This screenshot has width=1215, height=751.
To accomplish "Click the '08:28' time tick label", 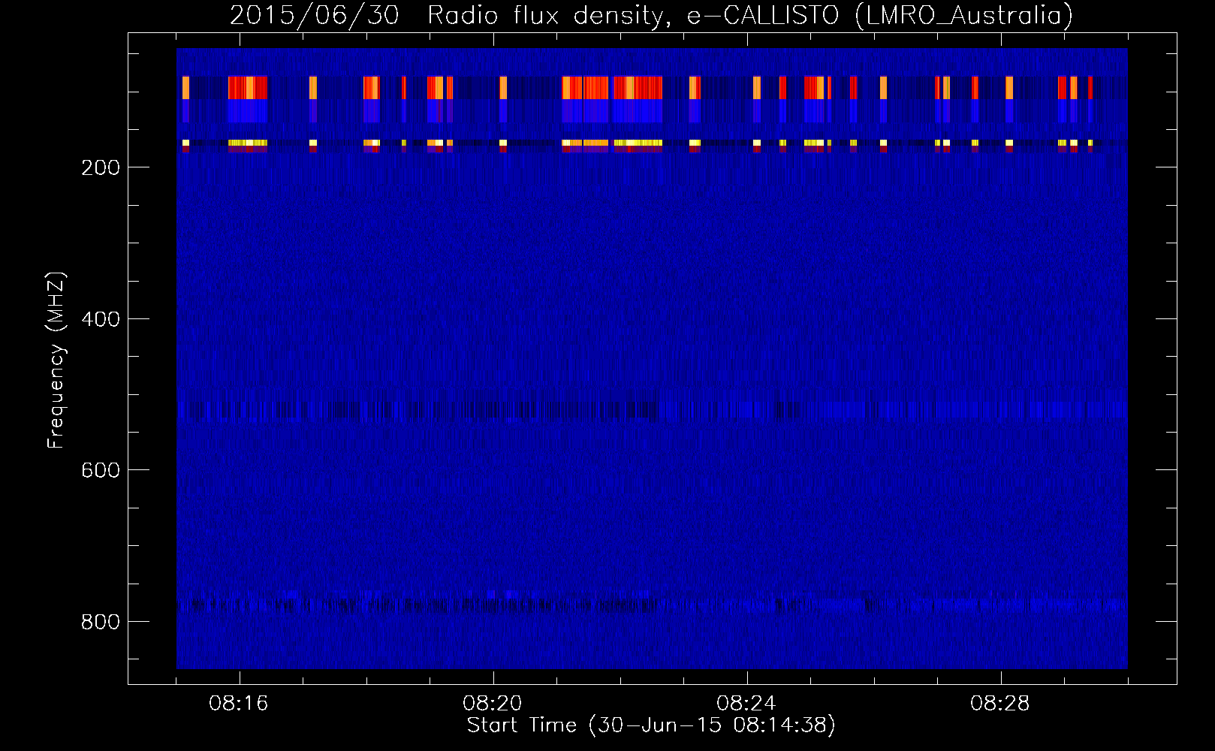I will (x=1000, y=704).
